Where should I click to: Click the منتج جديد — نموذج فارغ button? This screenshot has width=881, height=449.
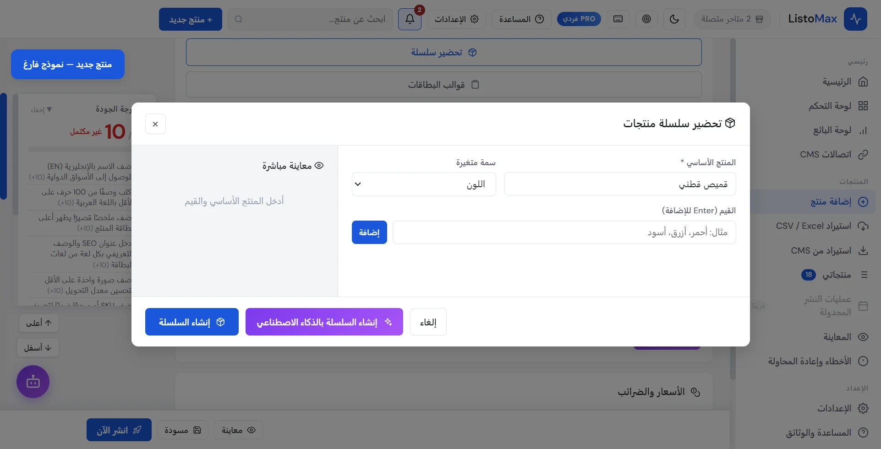[68, 64]
